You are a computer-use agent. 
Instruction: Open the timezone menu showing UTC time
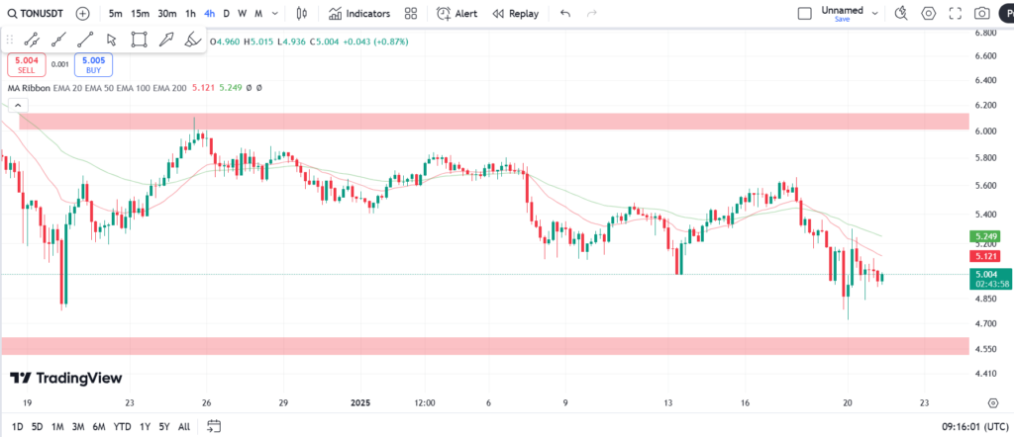coord(974,426)
